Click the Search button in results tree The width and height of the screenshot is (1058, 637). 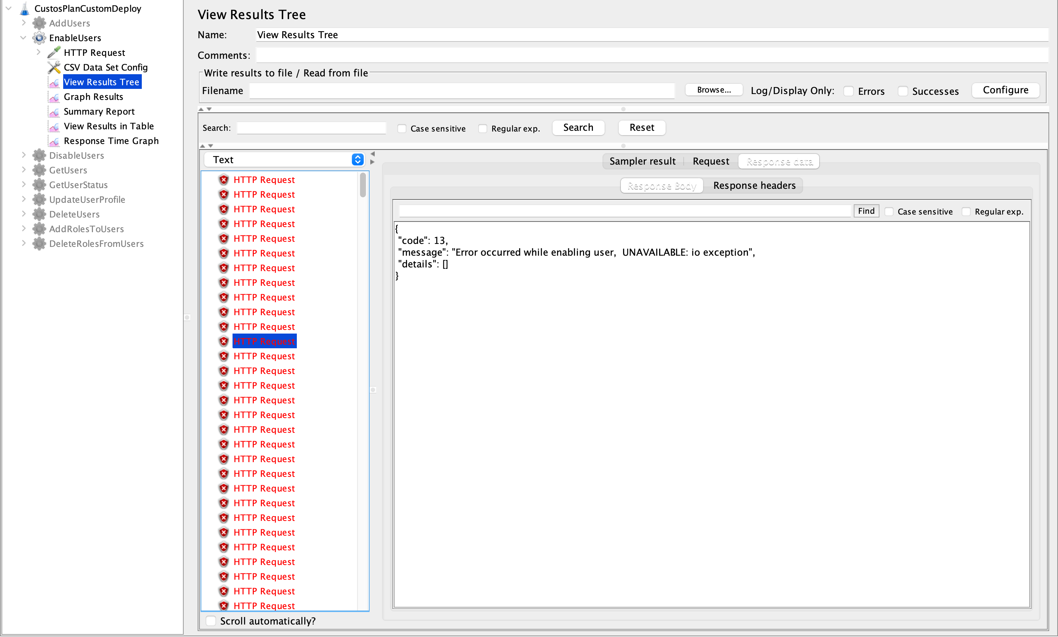pyautogui.click(x=579, y=127)
